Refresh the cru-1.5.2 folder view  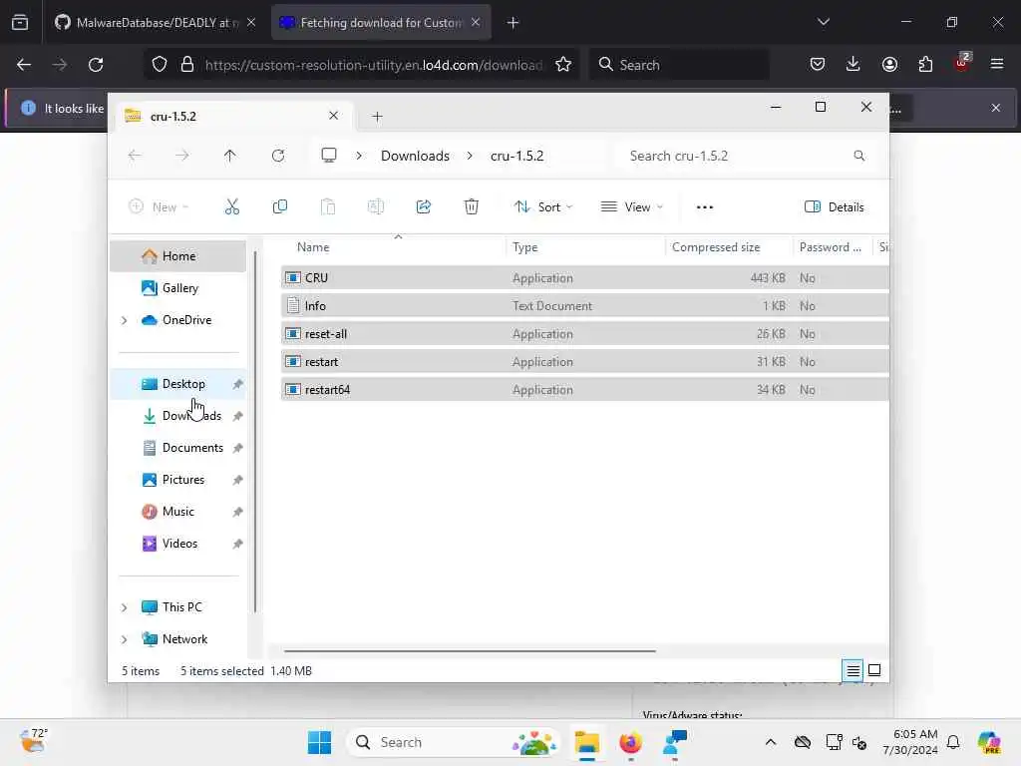click(278, 156)
